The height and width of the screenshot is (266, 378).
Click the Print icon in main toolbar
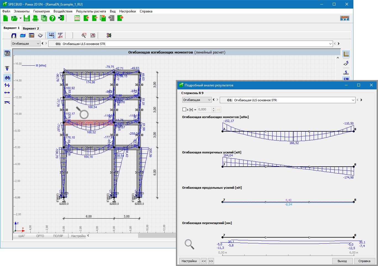coord(35,18)
